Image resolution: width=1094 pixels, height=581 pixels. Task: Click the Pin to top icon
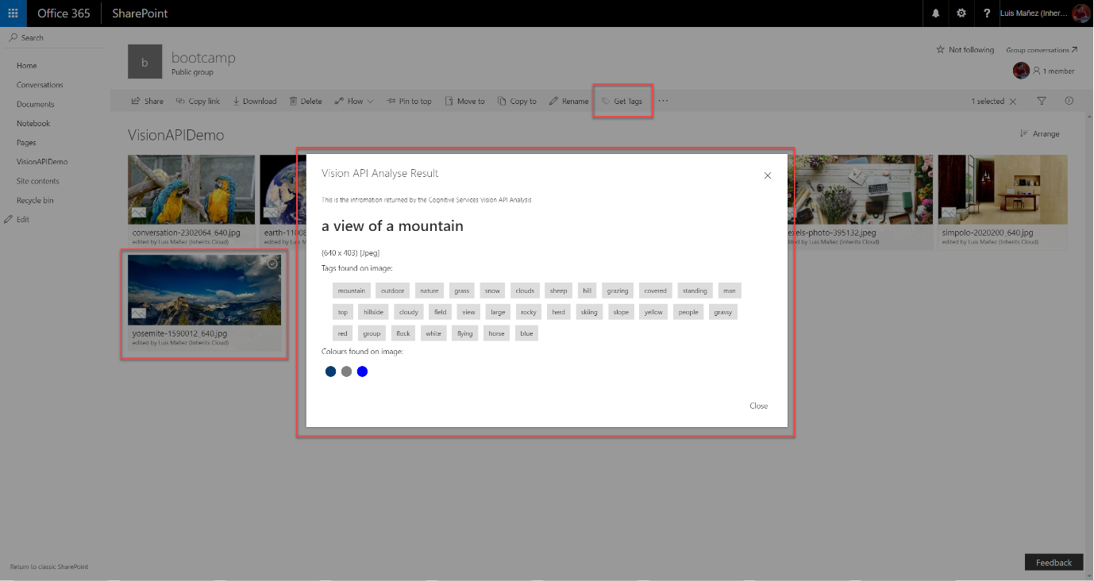click(390, 101)
